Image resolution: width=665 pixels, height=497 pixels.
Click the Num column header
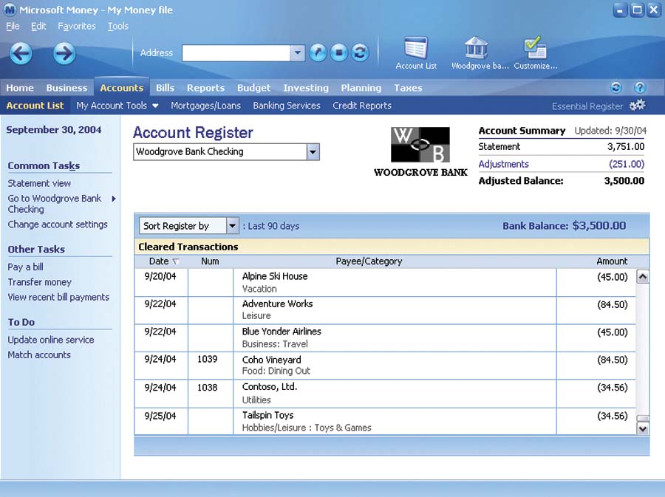point(210,261)
